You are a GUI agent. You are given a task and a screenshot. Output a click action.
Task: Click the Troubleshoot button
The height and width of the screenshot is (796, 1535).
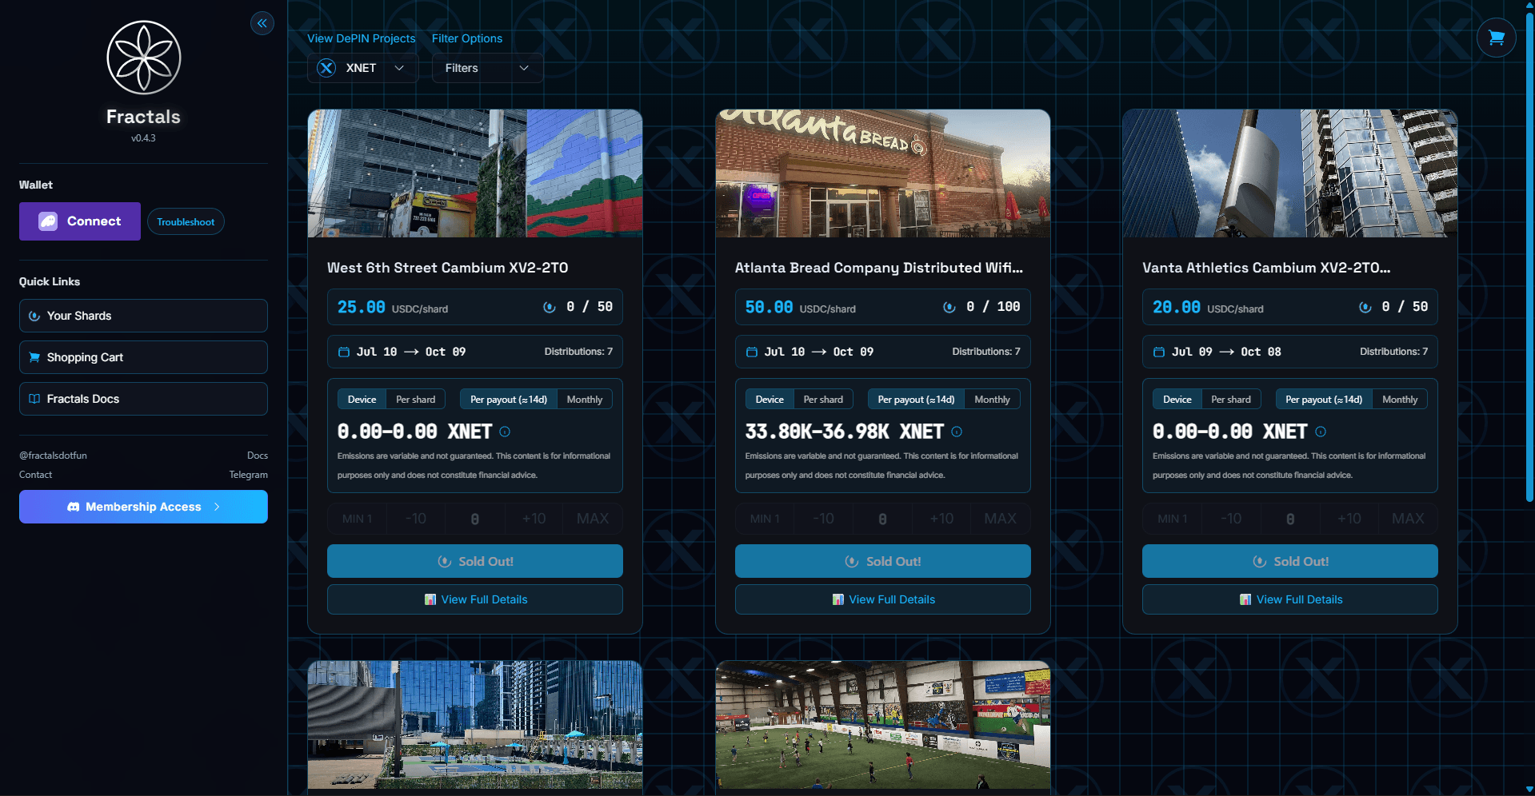click(x=186, y=221)
